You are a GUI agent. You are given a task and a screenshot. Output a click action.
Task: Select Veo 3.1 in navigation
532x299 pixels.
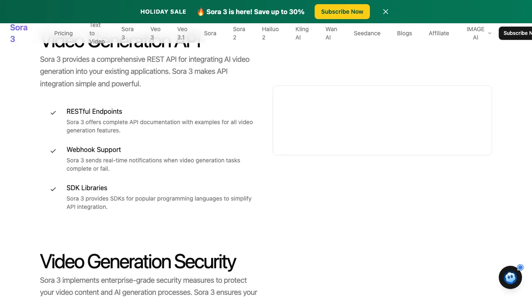pos(182,33)
